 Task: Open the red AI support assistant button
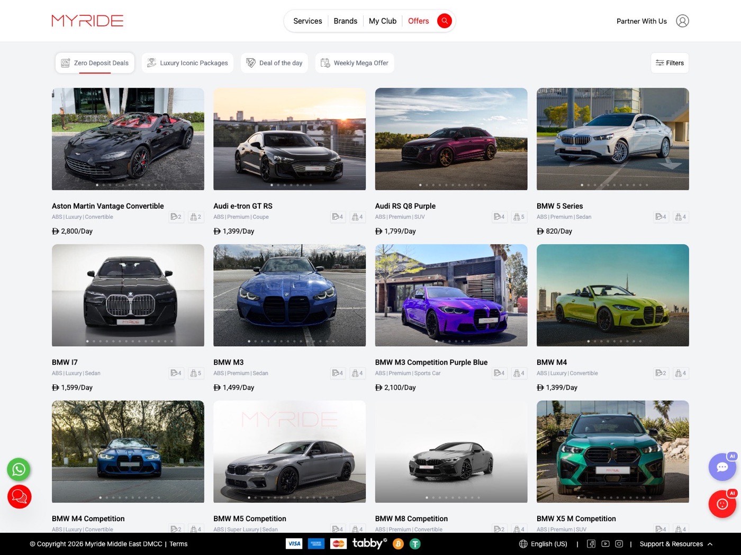coord(722,504)
